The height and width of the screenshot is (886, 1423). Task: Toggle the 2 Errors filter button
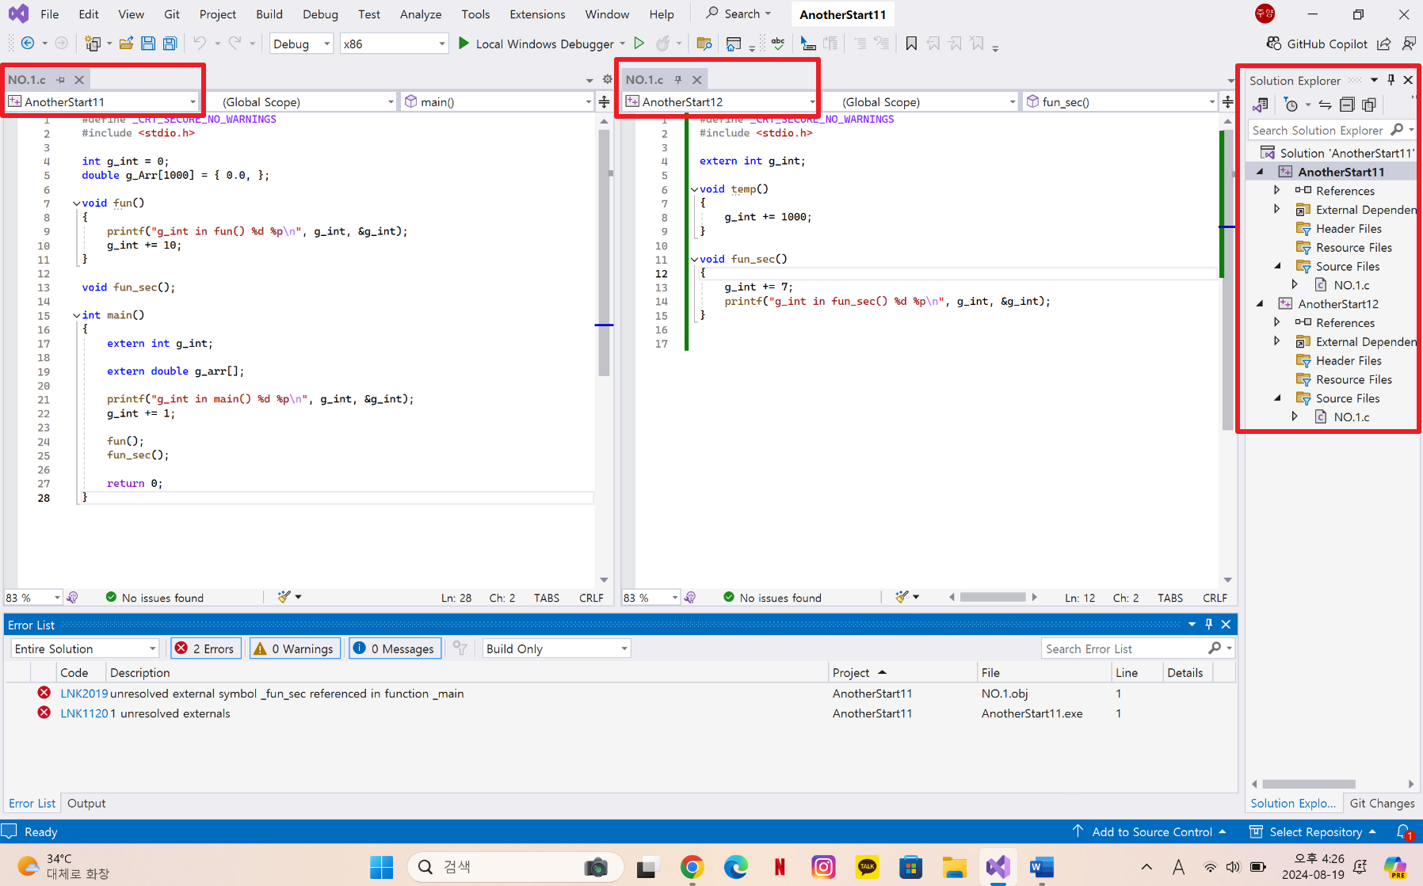(x=206, y=648)
